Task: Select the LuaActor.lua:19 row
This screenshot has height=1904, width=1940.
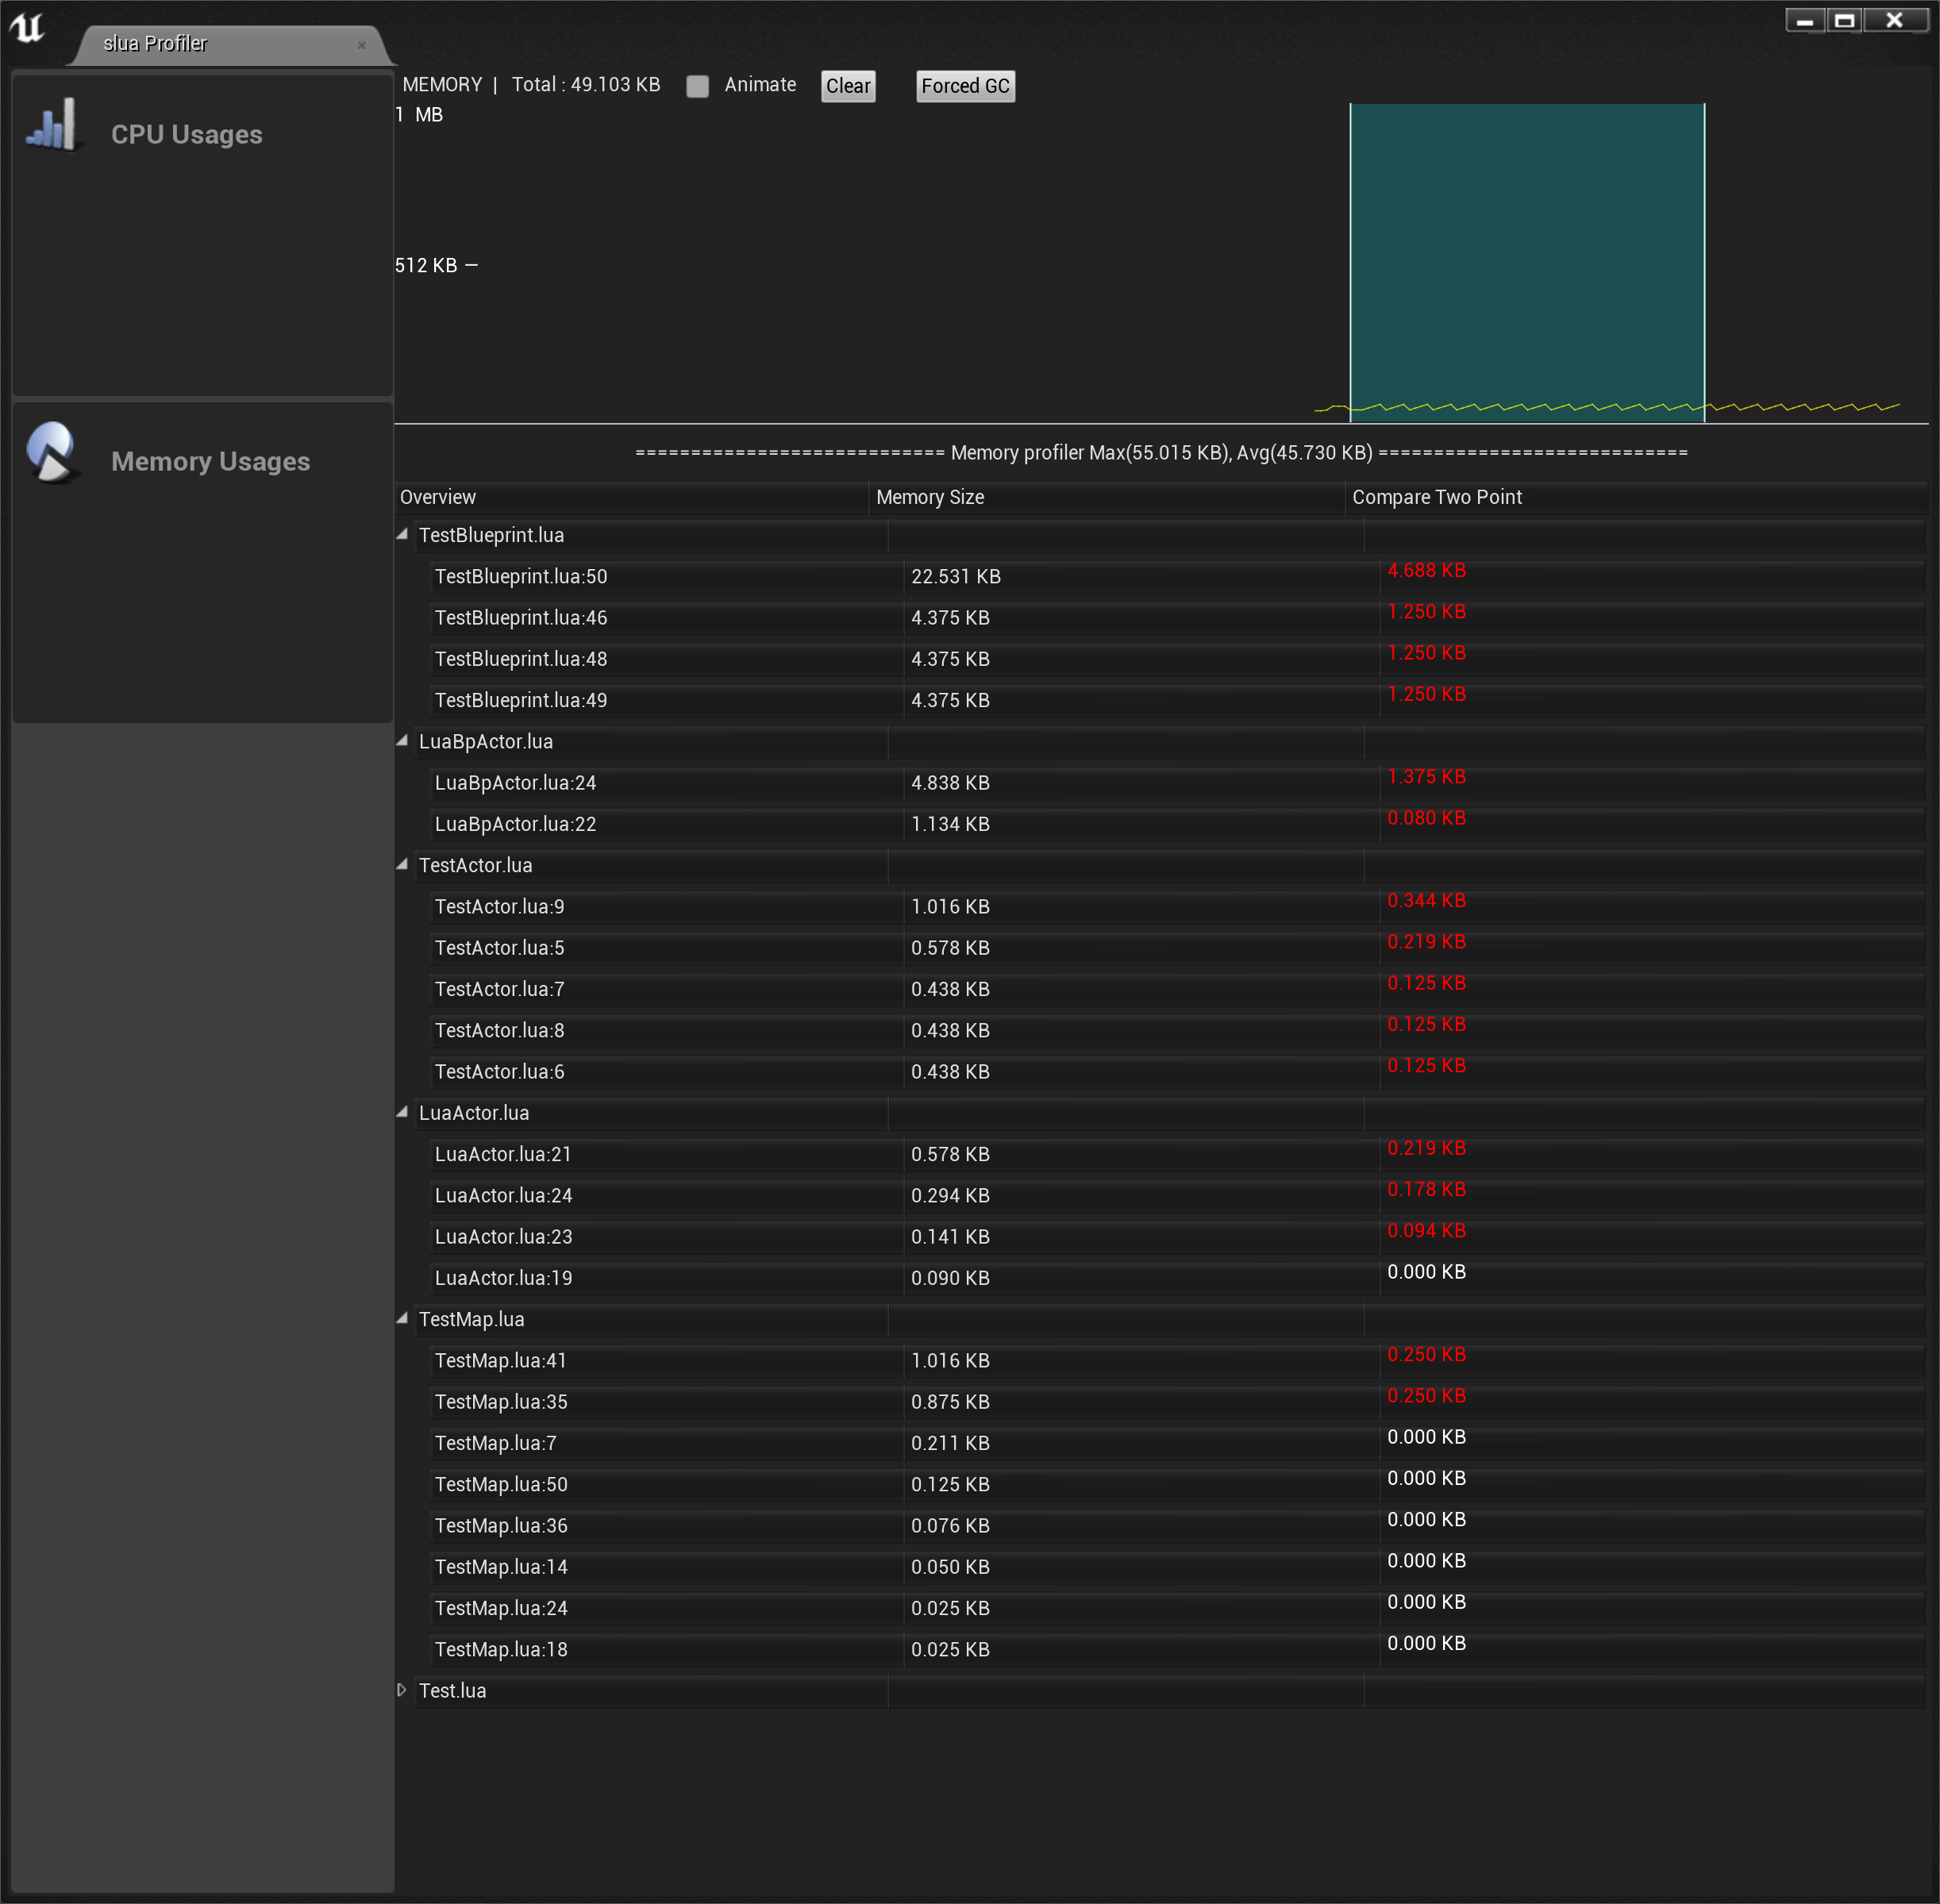Action: tap(503, 1278)
